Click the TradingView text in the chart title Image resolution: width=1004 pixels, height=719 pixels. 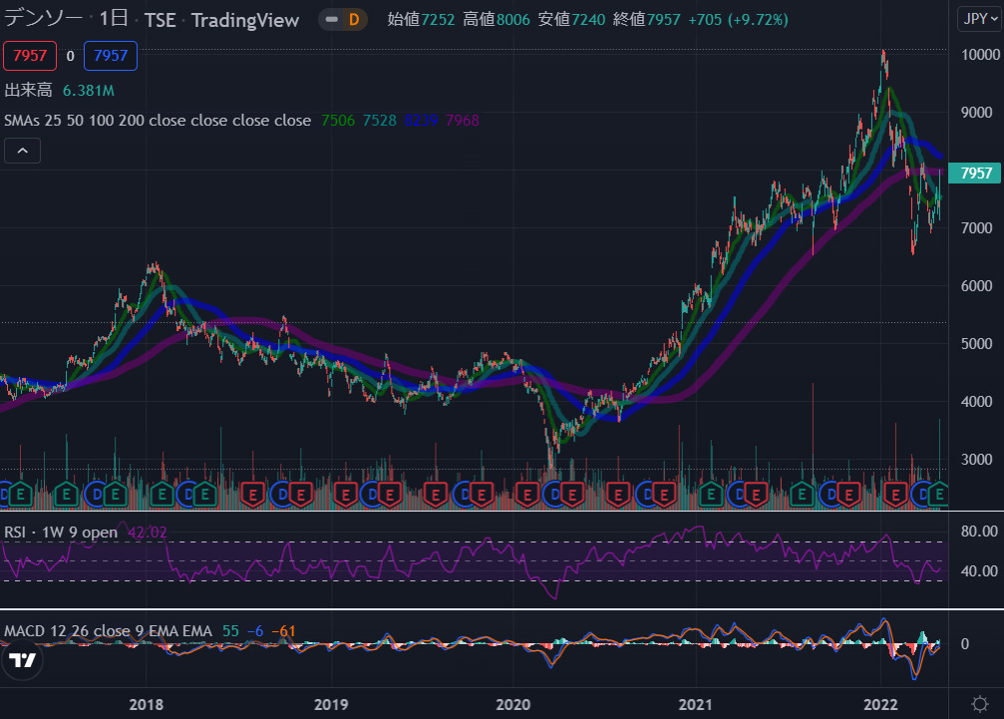(245, 20)
